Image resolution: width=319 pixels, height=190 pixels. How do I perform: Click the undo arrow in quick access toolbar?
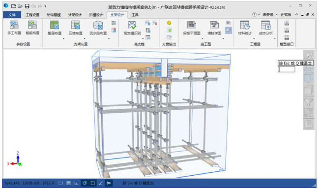tap(33, 6)
